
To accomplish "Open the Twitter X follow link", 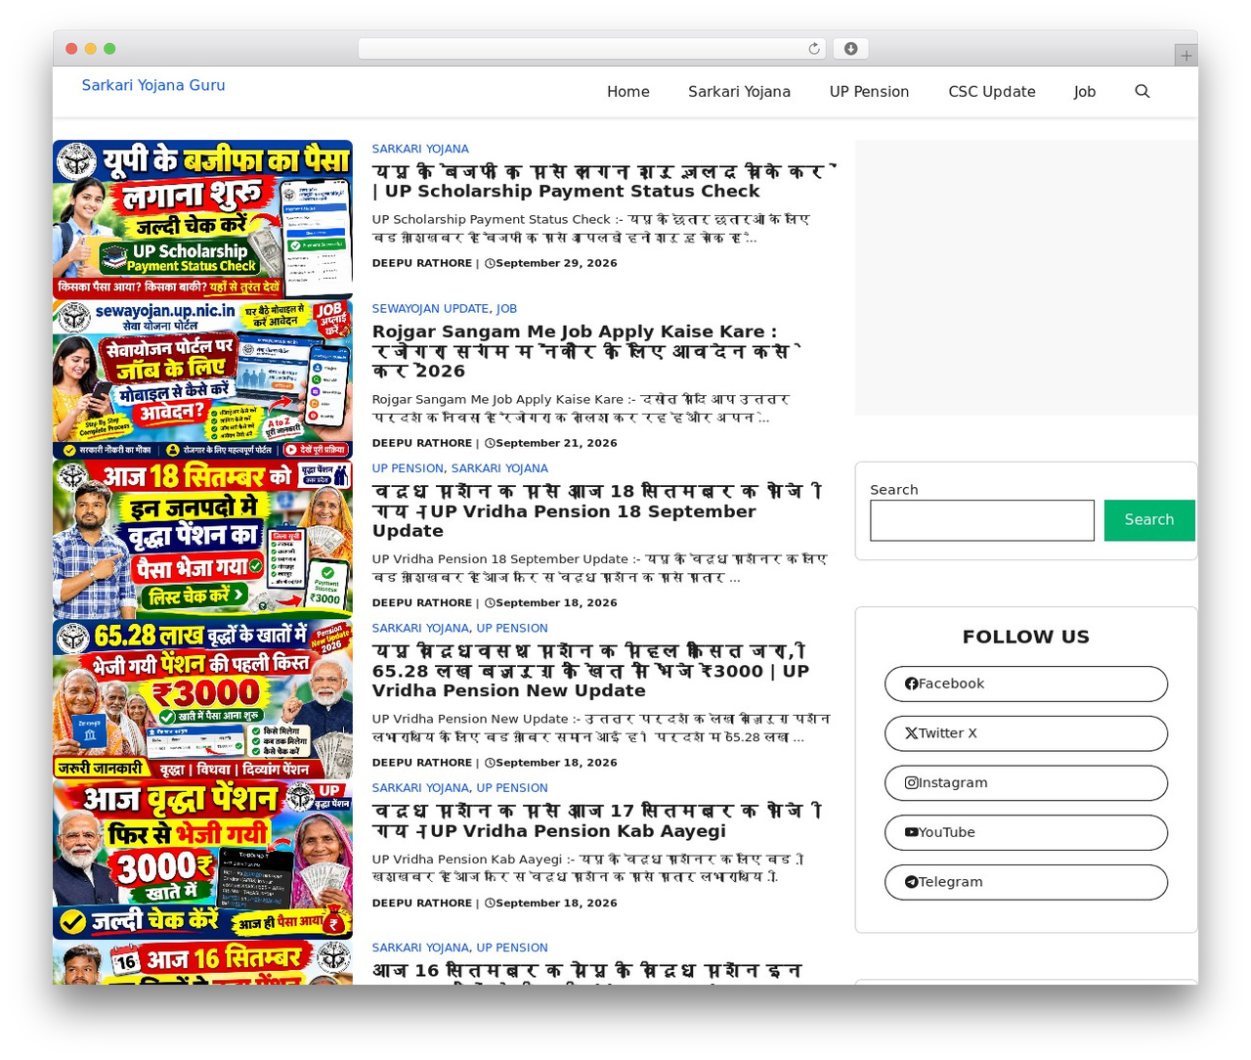I will pyautogui.click(x=1026, y=733).
